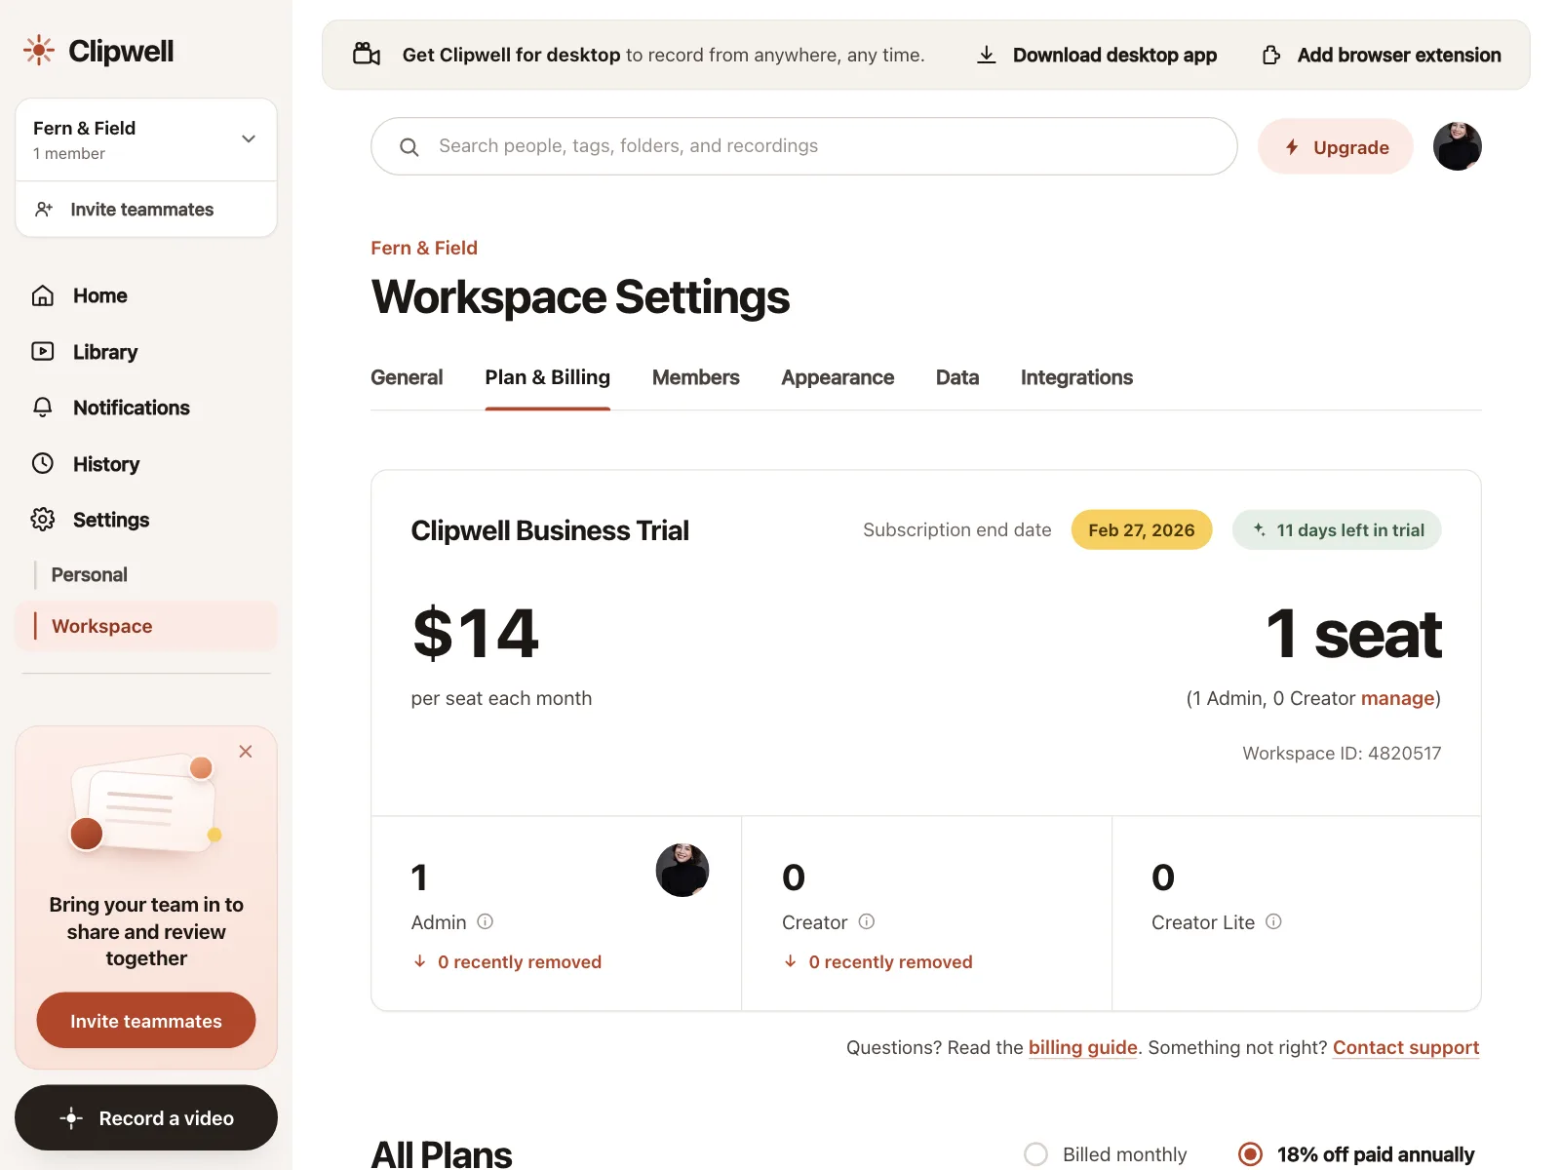Click the Admin avatar thumbnail in seat card
1560x1170 pixels.
(x=682, y=870)
